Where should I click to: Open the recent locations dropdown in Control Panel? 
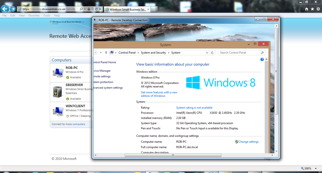[101, 53]
